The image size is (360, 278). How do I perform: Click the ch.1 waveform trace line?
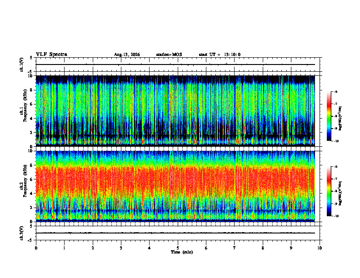(x=175, y=65)
